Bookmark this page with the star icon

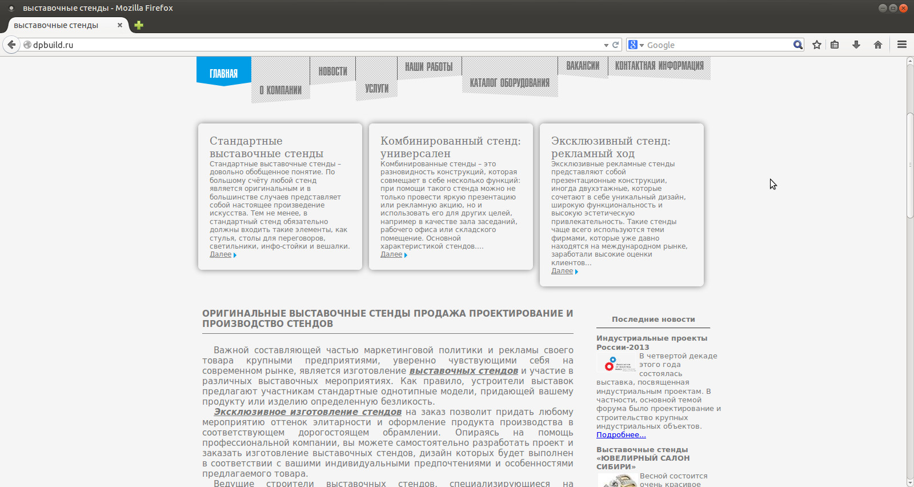pos(817,45)
